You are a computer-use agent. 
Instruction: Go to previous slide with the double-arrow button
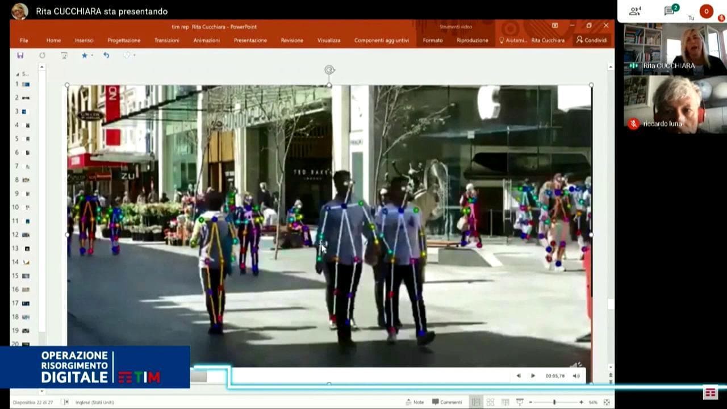point(611,375)
